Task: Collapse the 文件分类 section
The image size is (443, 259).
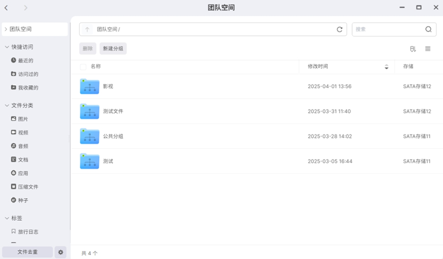Action: (7, 105)
